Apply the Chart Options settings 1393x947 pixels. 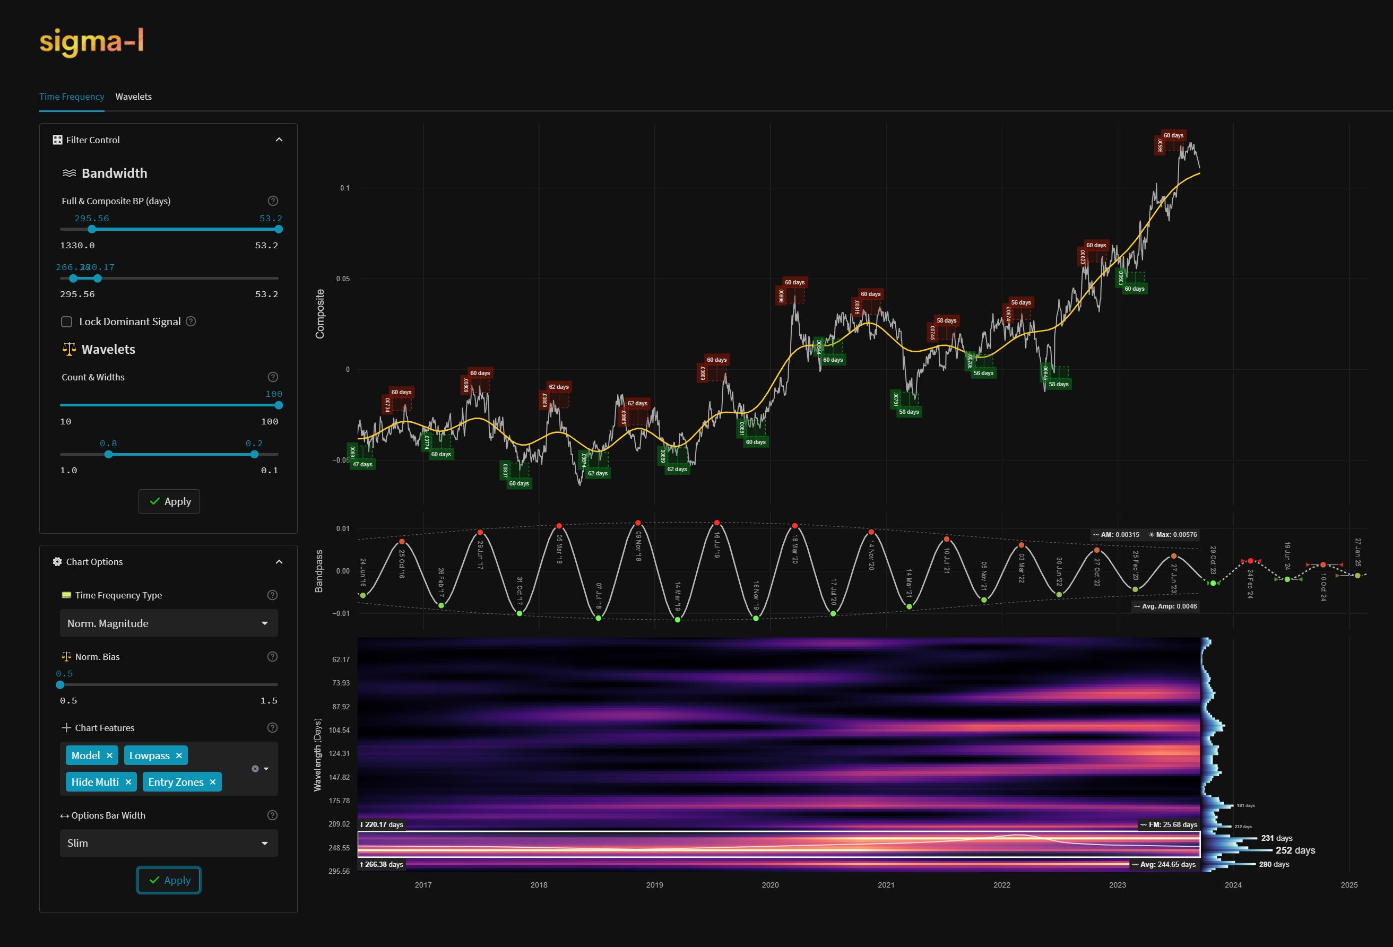tap(169, 880)
